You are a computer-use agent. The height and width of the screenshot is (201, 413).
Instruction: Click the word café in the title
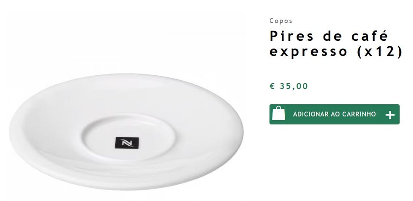pyautogui.click(x=370, y=36)
